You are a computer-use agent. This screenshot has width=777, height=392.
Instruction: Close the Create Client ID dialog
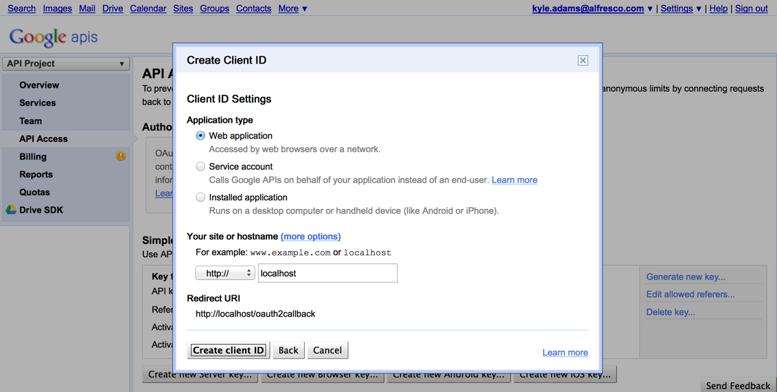(583, 60)
